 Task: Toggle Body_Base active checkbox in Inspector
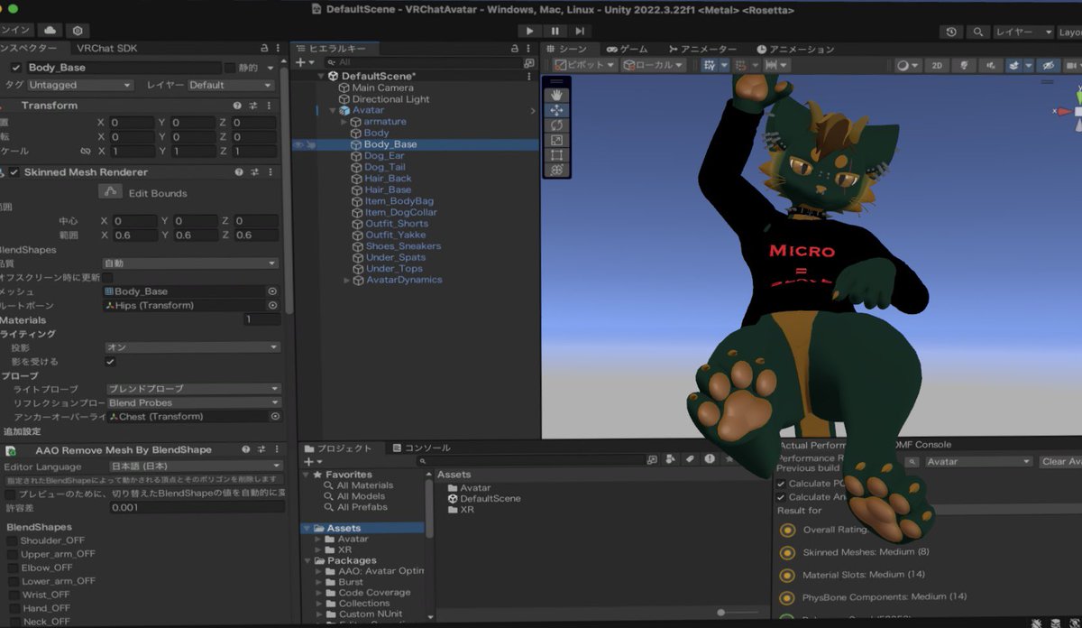pos(16,68)
